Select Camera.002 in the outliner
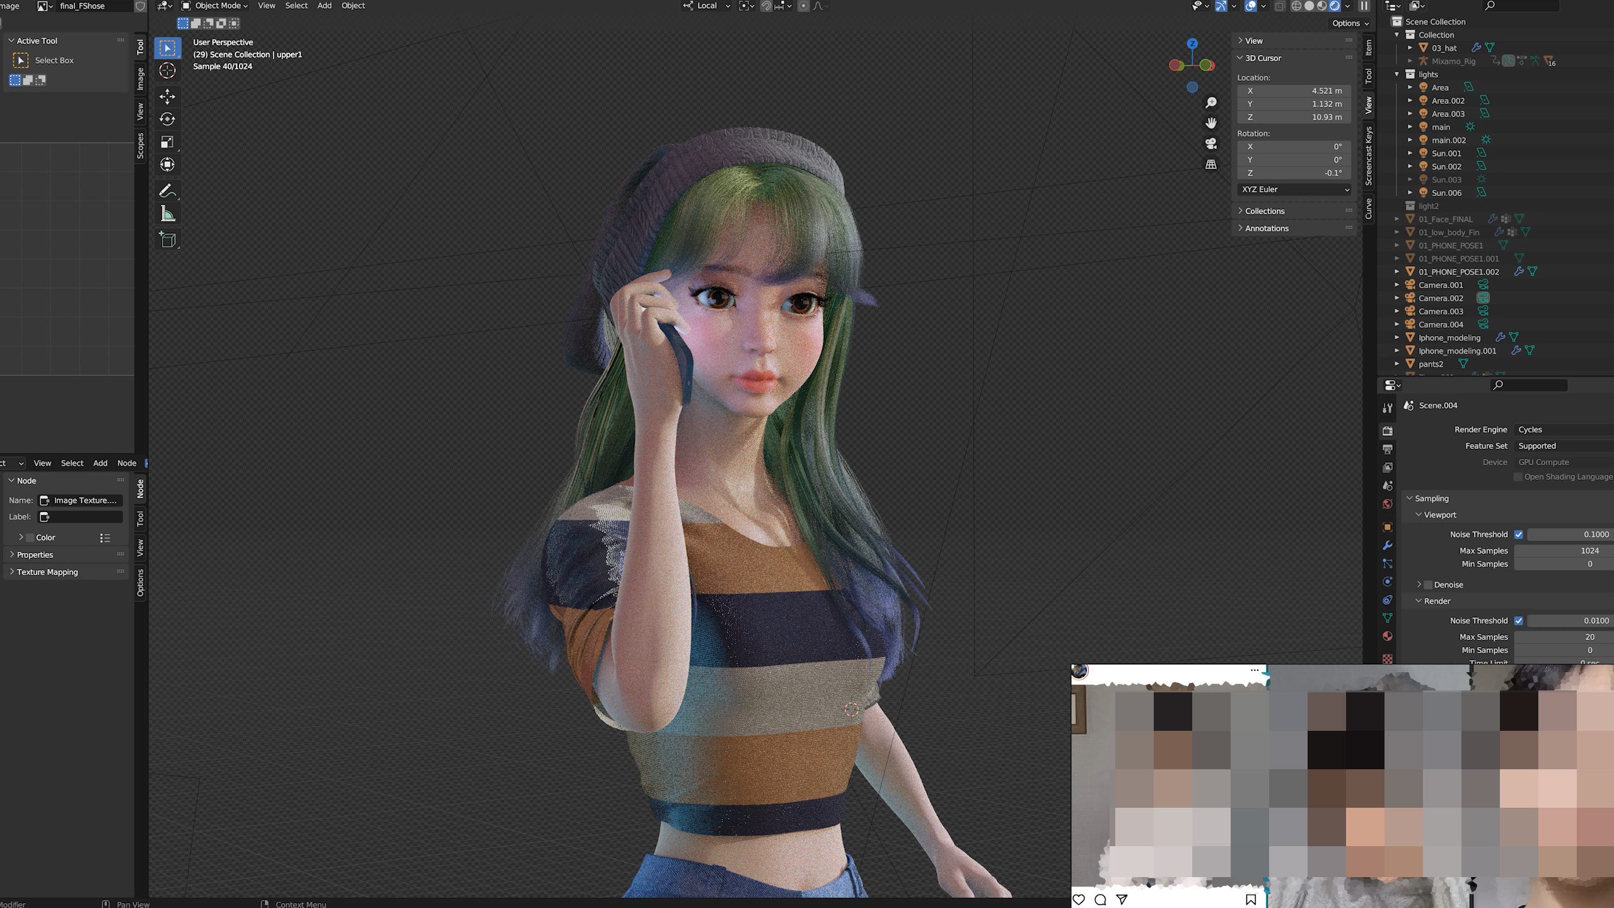The width and height of the screenshot is (1614, 908). click(x=1440, y=298)
